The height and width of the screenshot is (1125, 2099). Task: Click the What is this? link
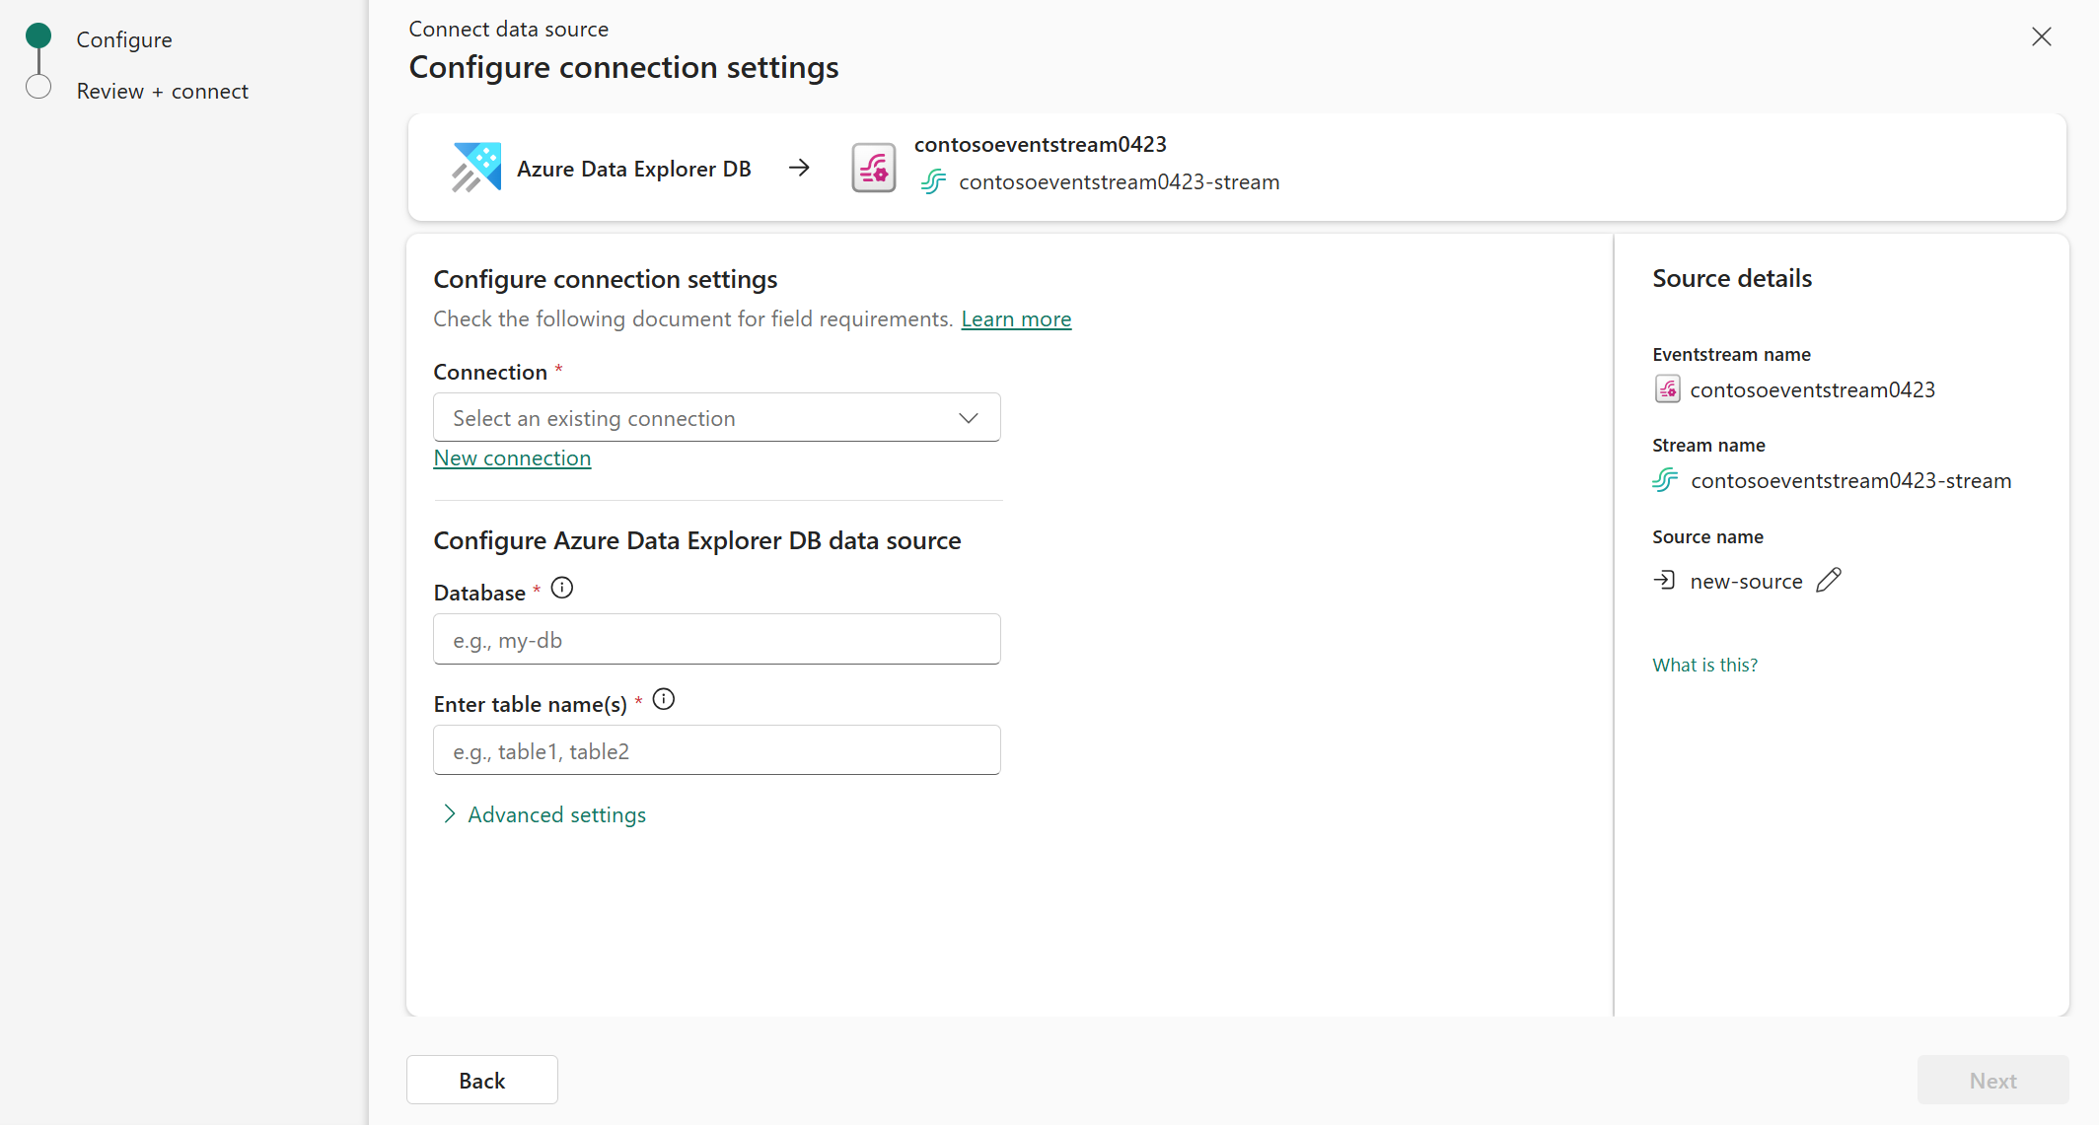coord(1704,664)
